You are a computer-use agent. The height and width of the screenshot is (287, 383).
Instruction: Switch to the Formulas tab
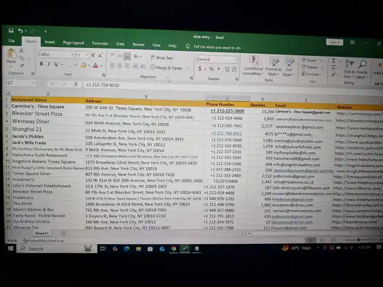[100, 43]
